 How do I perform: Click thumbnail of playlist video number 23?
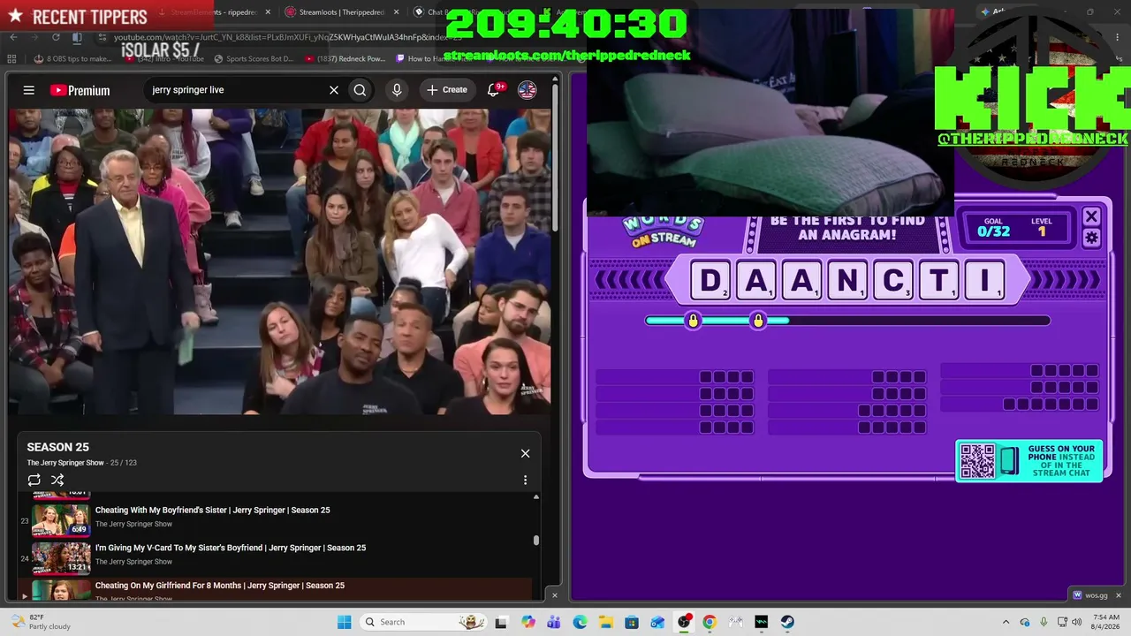tap(61, 519)
